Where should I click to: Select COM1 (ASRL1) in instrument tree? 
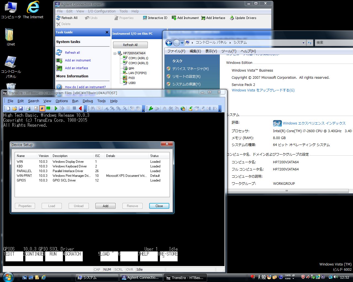(138, 58)
